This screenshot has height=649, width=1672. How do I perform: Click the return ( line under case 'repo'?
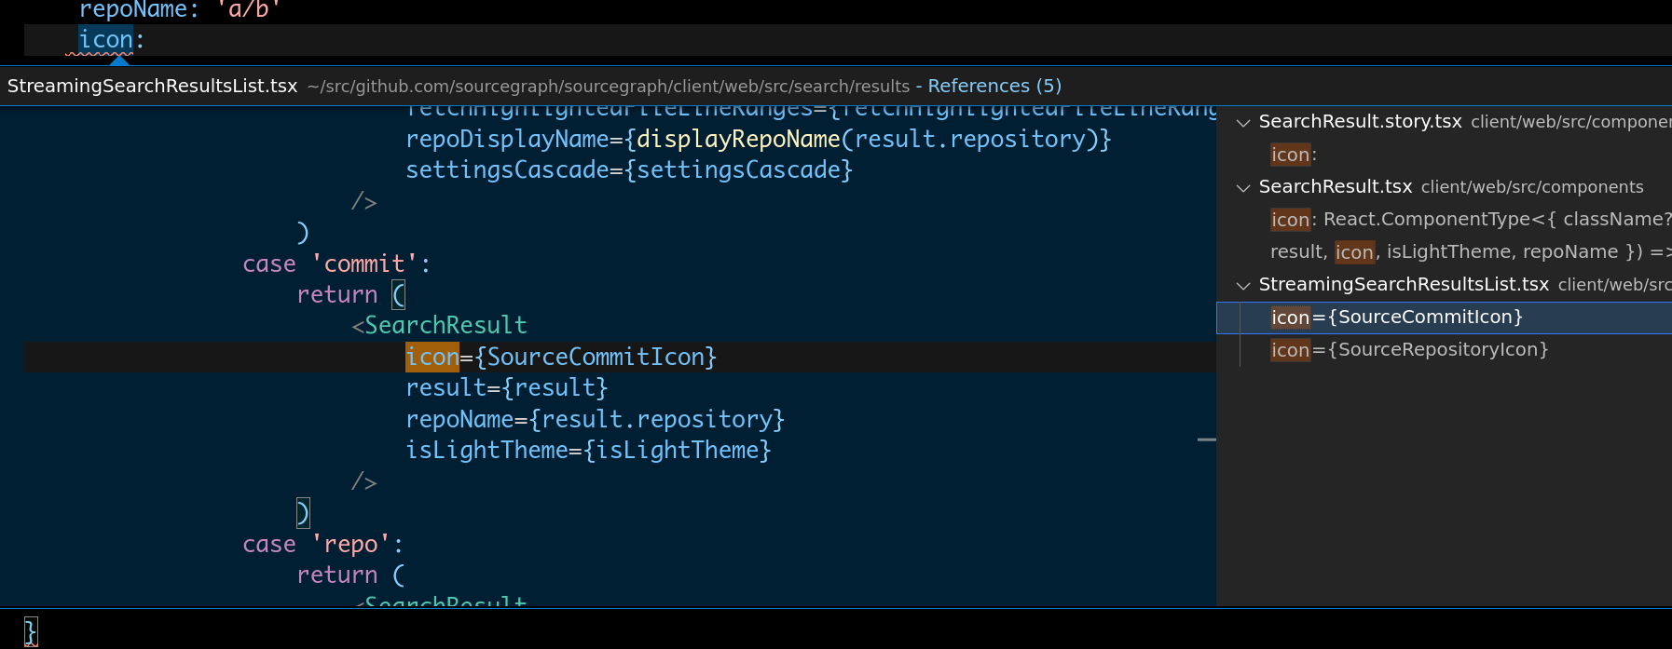tap(350, 575)
